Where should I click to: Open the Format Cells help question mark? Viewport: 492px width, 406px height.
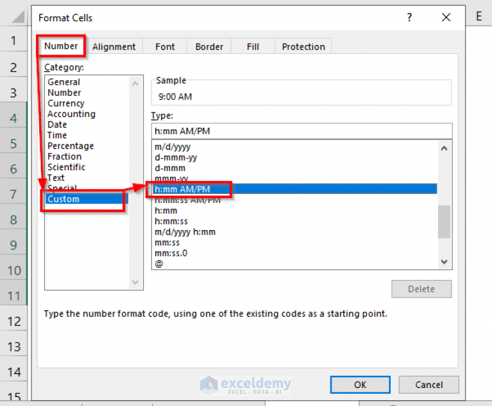click(x=409, y=17)
